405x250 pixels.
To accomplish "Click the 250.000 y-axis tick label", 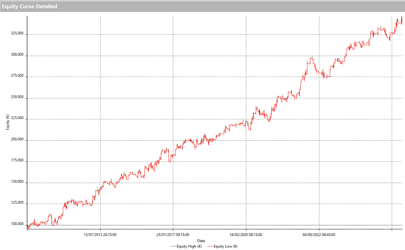I will (x=17, y=97).
